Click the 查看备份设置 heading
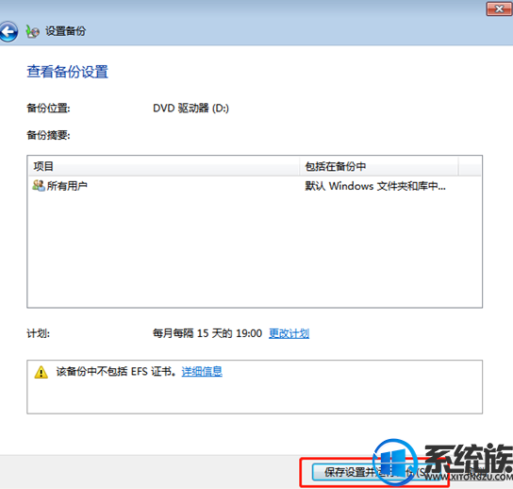Image resolution: width=513 pixels, height=489 pixels. 67,72
